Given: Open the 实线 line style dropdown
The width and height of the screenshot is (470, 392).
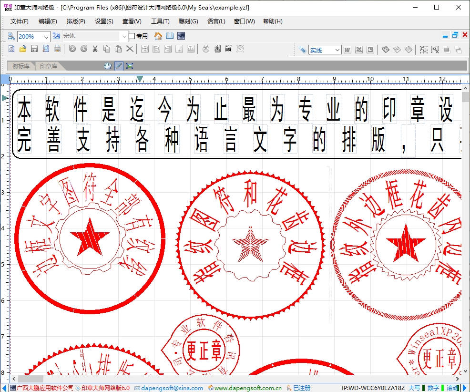Looking at the screenshot, I should pos(337,50).
